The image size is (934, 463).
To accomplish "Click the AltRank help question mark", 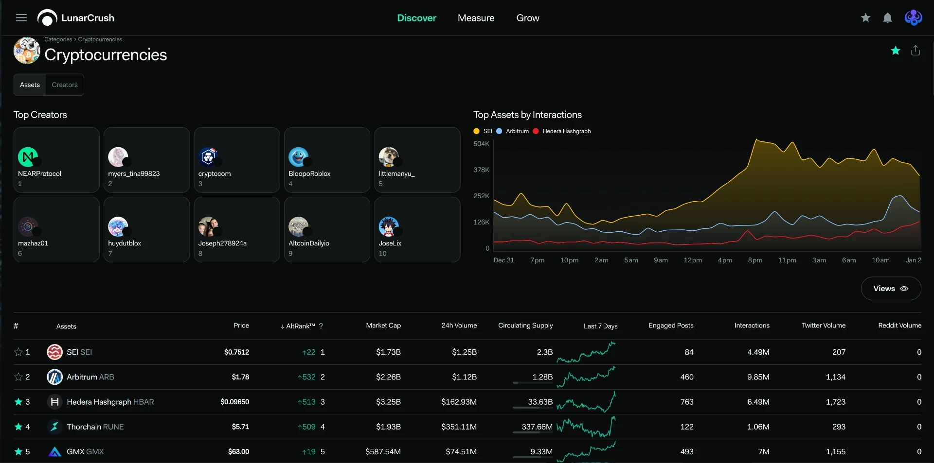I will [x=321, y=326].
